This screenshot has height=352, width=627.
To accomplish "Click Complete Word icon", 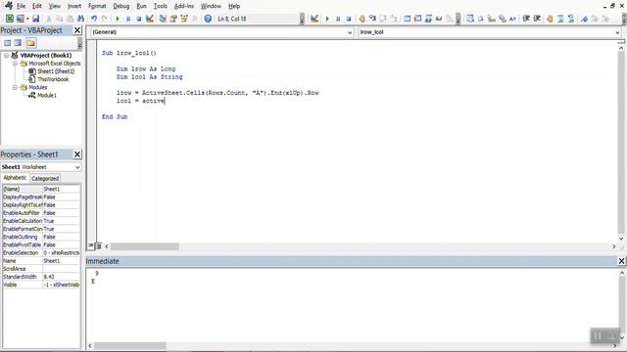I will tap(512, 19).
